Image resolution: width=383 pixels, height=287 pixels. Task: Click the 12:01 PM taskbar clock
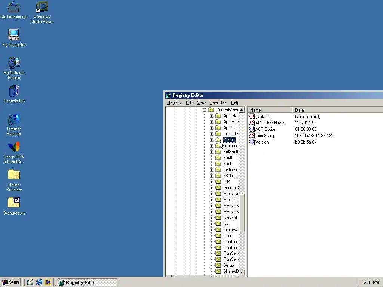pyautogui.click(x=370, y=283)
